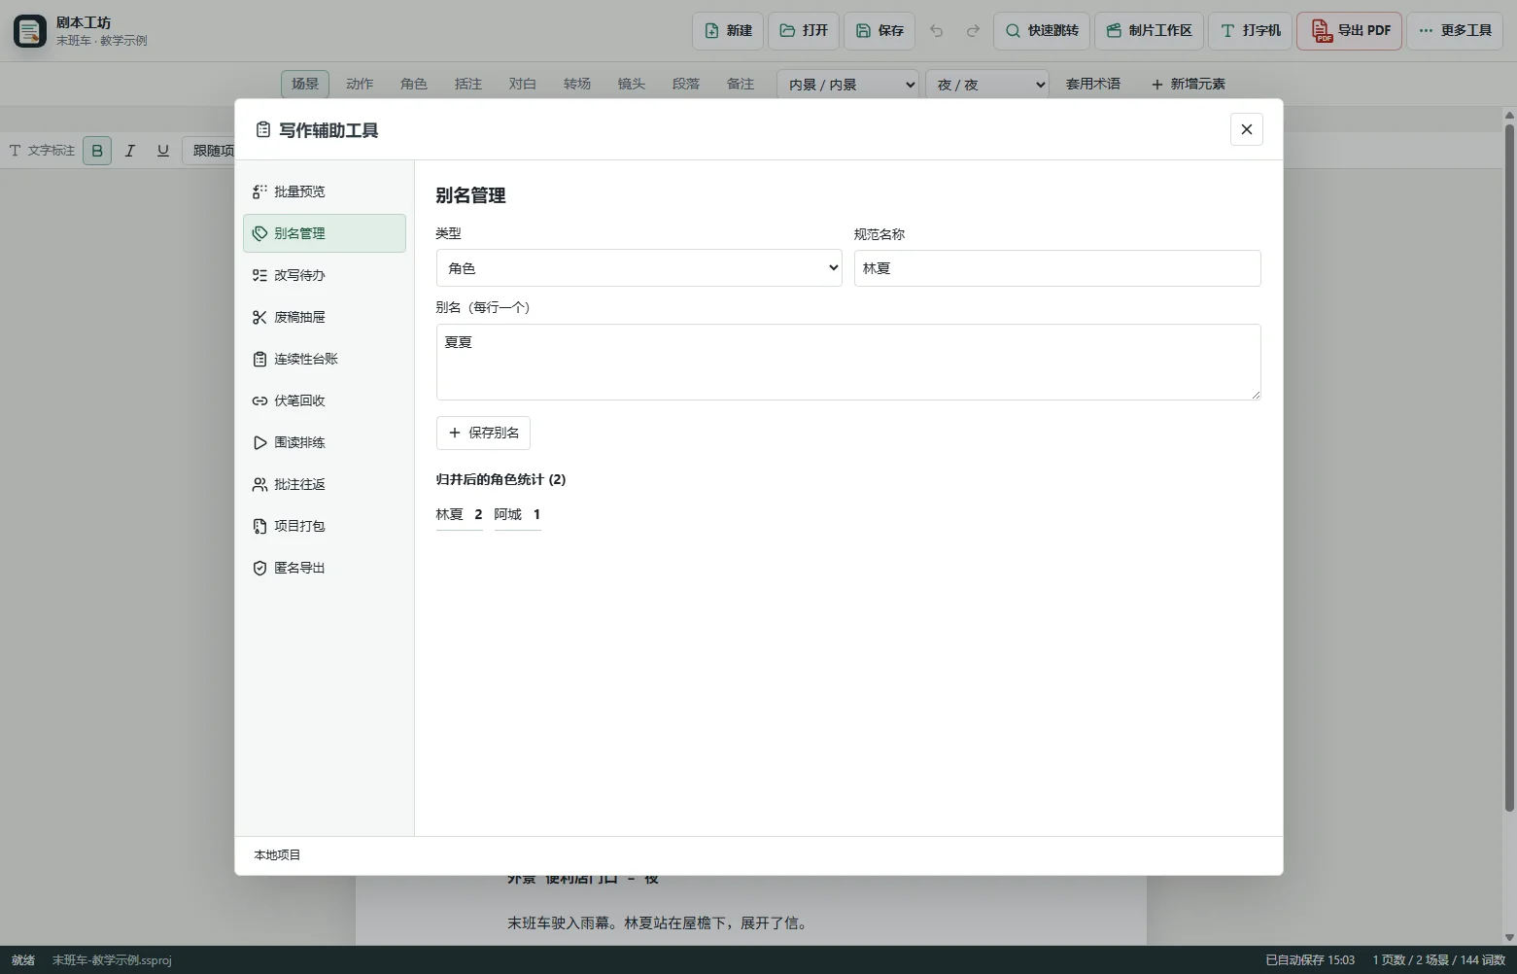Open 伏笔回收 link tool
1517x974 pixels.
click(324, 400)
